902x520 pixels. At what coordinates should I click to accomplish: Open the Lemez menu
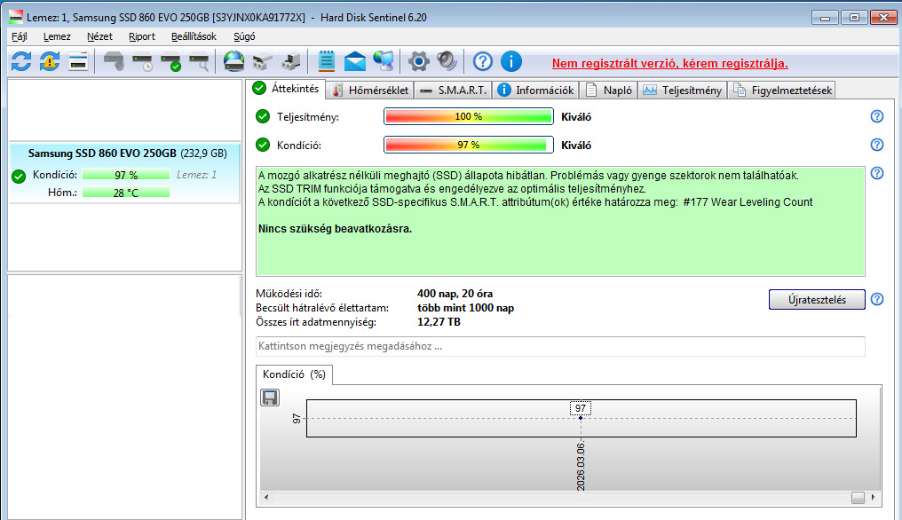coord(57,36)
